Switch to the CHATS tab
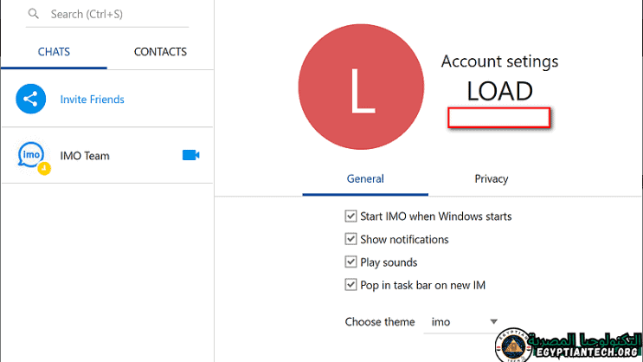This screenshot has height=362, width=643. [54, 52]
